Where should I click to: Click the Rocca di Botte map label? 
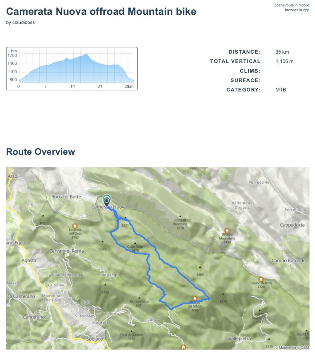(x=66, y=197)
